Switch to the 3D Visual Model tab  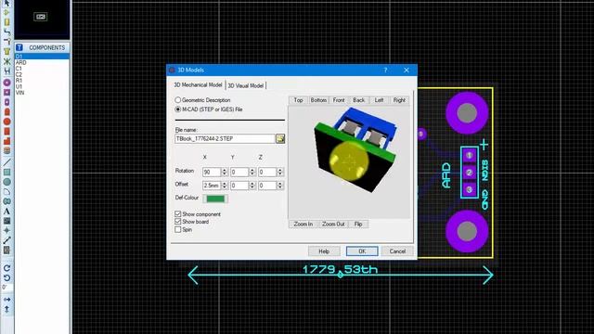tap(245, 86)
